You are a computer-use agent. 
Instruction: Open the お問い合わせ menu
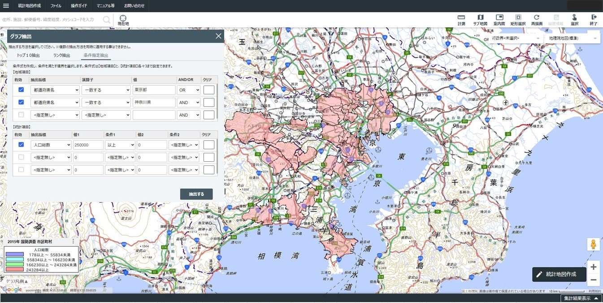(134, 6)
